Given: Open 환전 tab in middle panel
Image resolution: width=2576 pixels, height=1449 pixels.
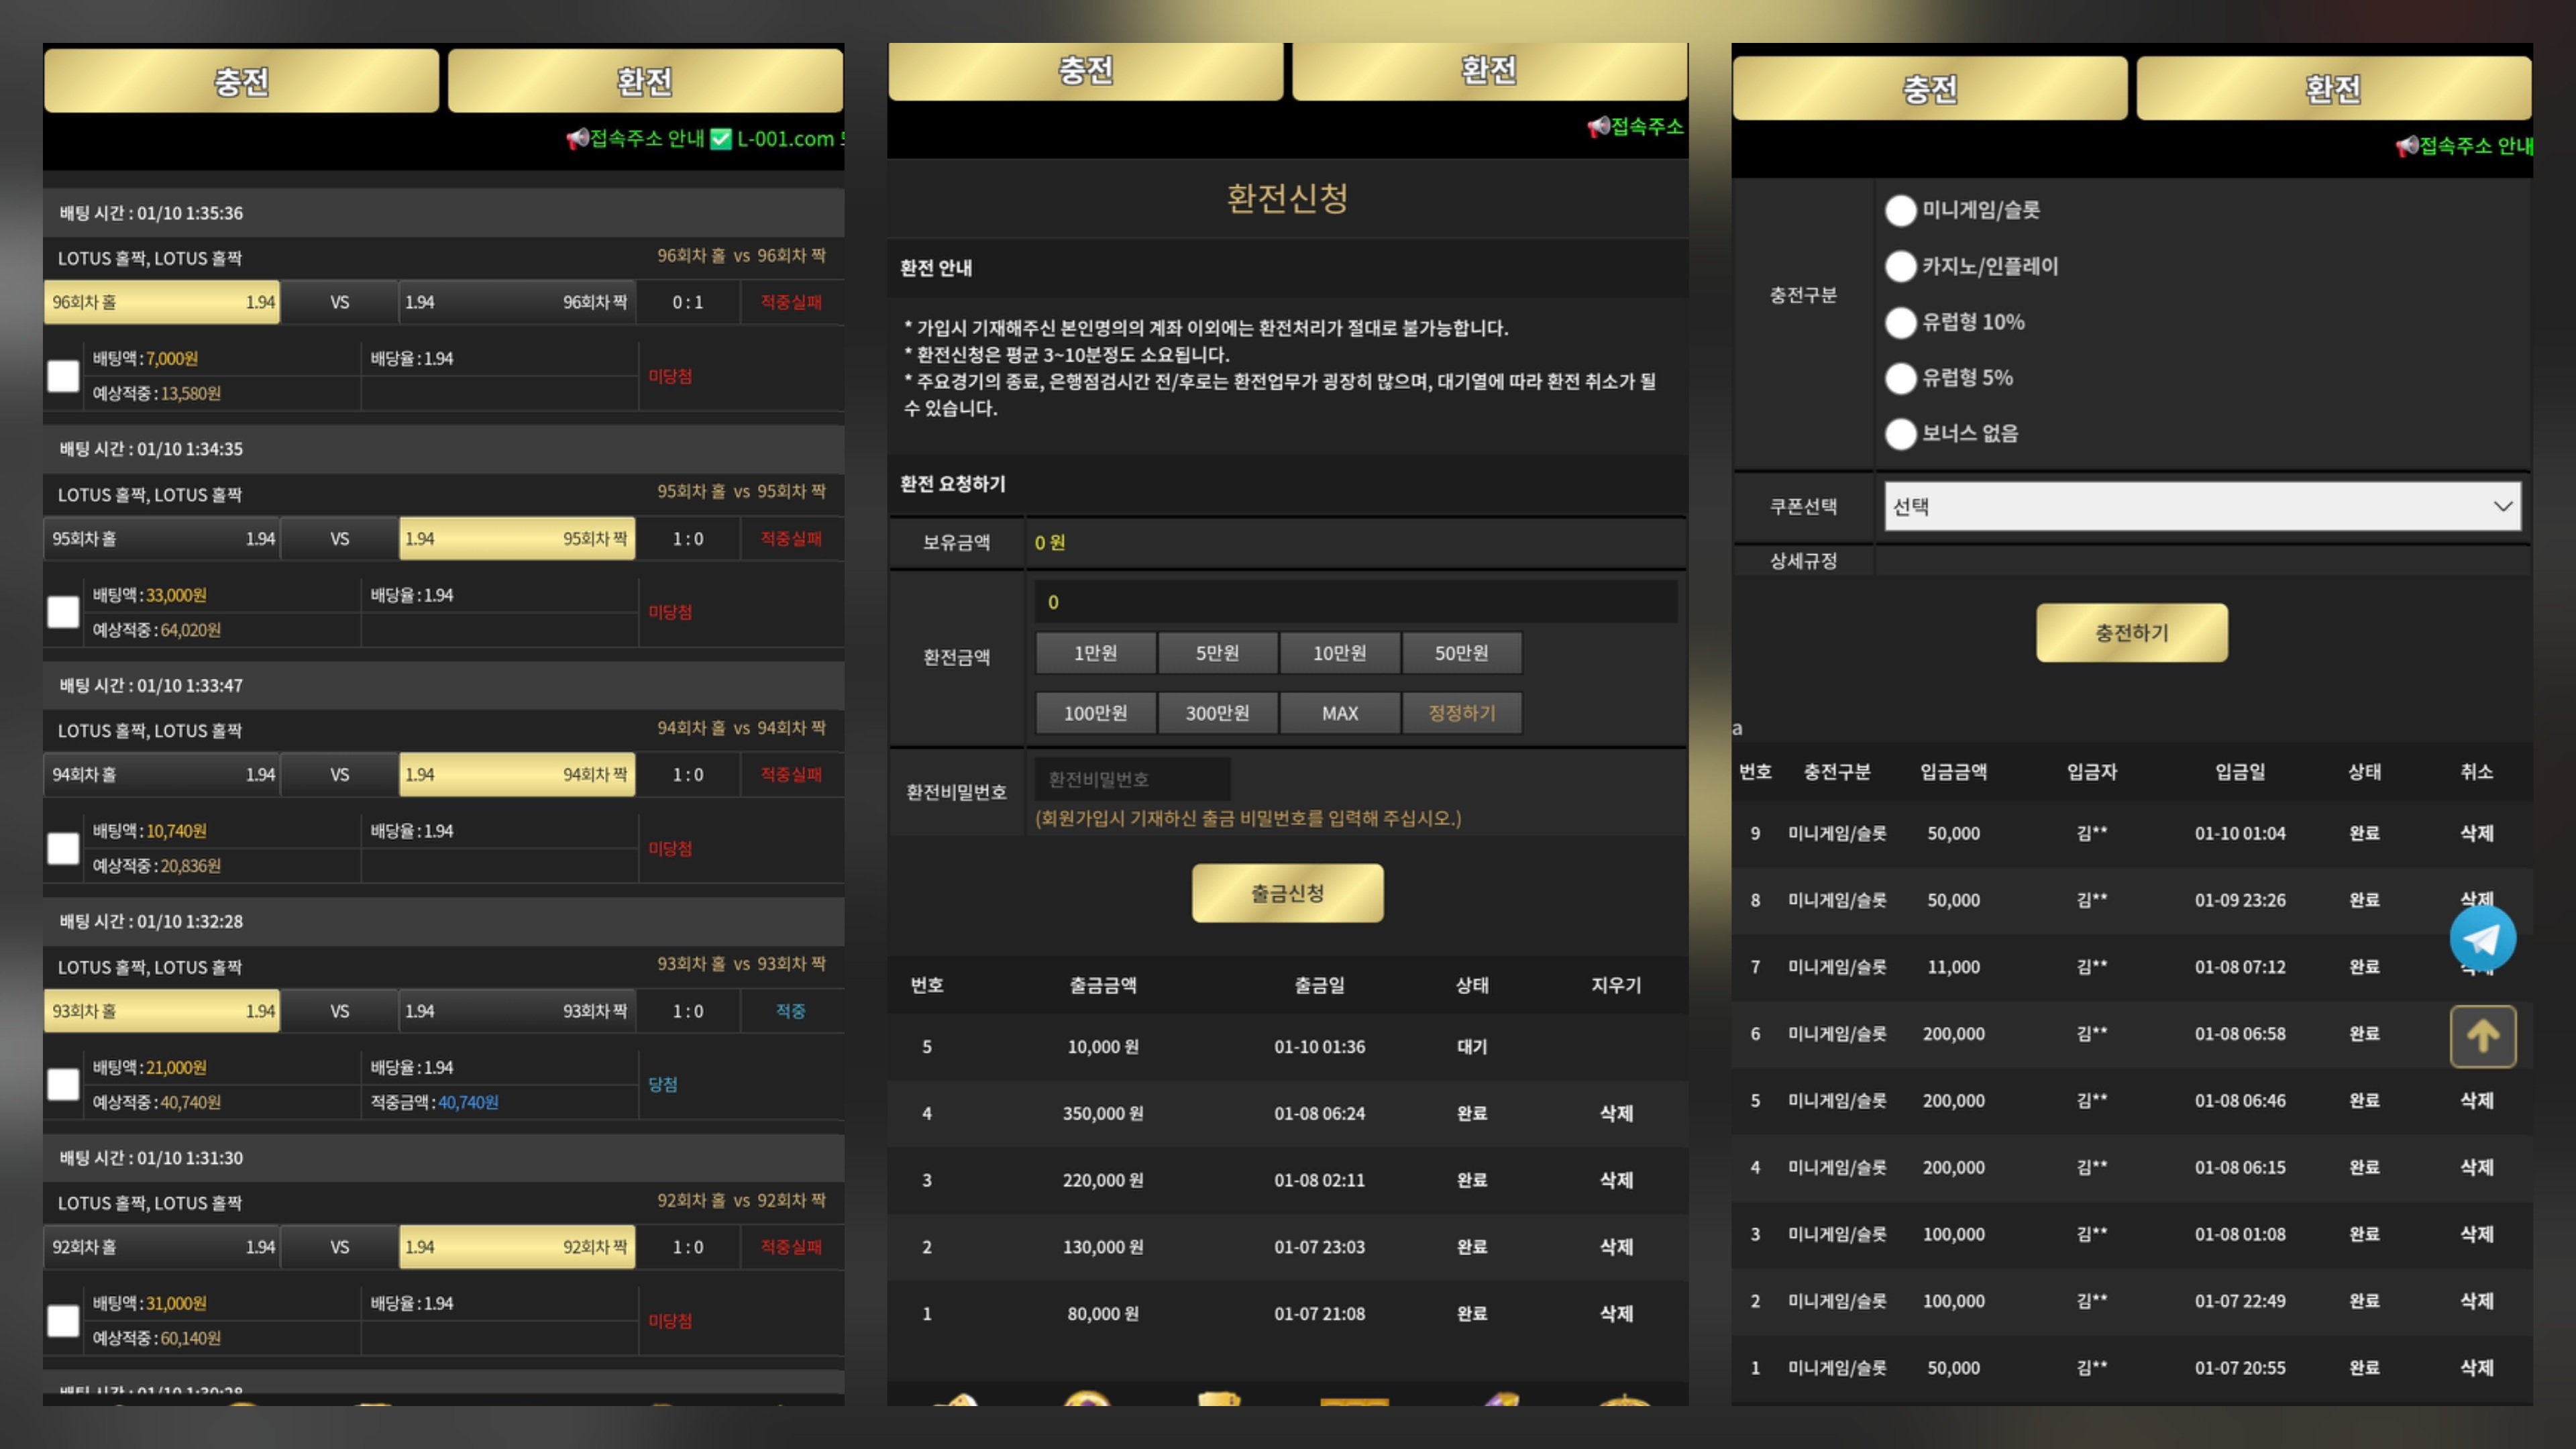Looking at the screenshot, I should click(x=1488, y=70).
